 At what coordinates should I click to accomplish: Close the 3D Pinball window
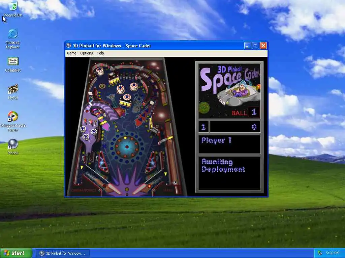tap(263, 46)
